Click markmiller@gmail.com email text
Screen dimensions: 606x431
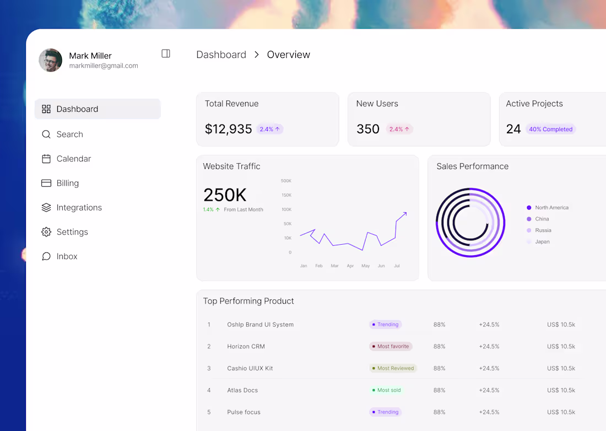point(104,66)
